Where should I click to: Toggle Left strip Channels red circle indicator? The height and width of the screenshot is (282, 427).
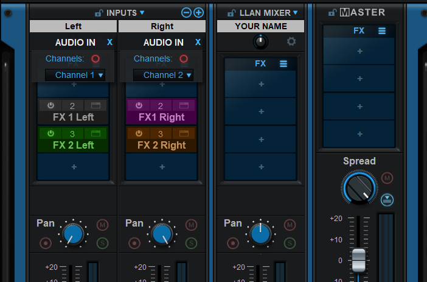click(x=95, y=58)
